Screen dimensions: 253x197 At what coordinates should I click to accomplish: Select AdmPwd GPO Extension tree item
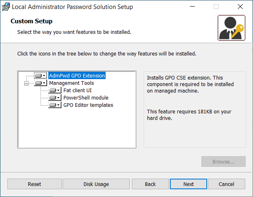[77, 75]
